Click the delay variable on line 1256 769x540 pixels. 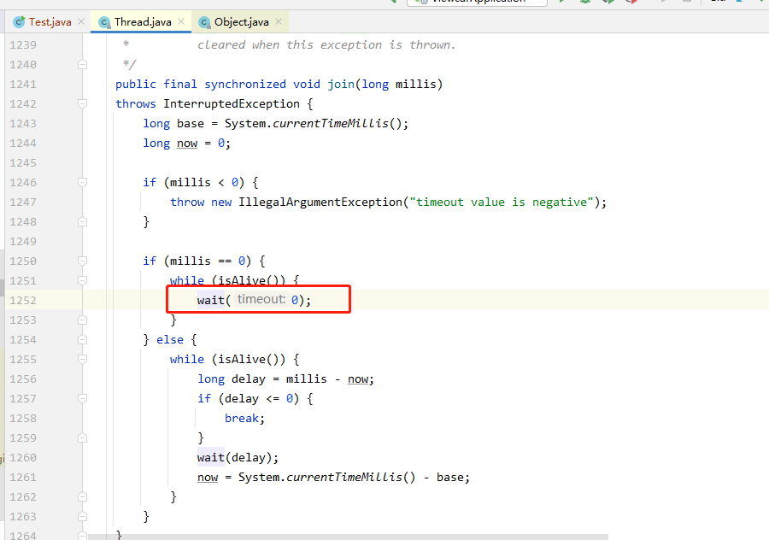pyautogui.click(x=248, y=379)
